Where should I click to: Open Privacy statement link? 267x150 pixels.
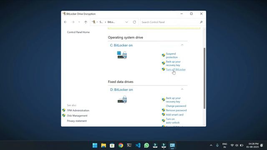pyautogui.click(x=77, y=121)
